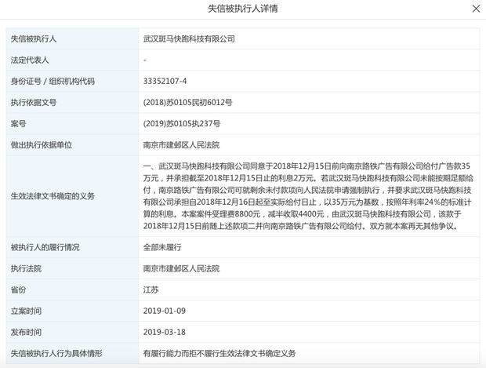Image resolution: width=486 pixels, height=368 pixels.
Task: Select filing date 2019-01-09
Action: tap(165, 311)
